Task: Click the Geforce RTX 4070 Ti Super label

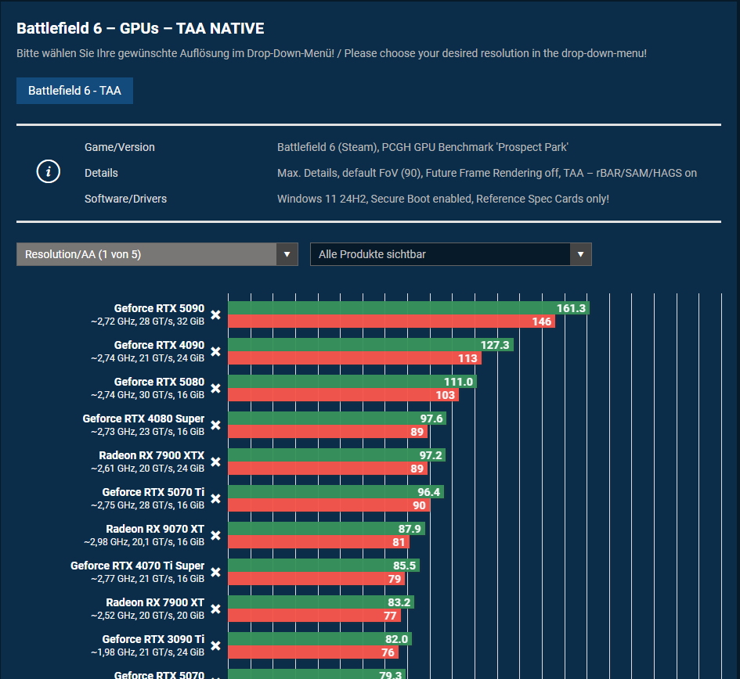Action: pyautogui.click(x=137, y=566)
